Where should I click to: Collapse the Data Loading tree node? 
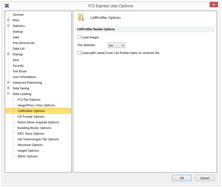[x=8, y=94]
